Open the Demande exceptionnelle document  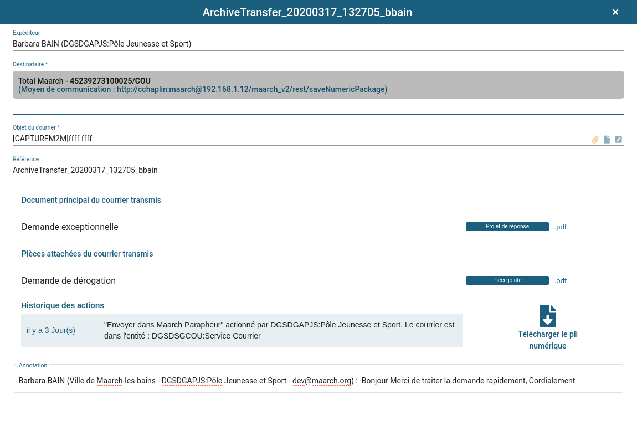coord(70,227)
